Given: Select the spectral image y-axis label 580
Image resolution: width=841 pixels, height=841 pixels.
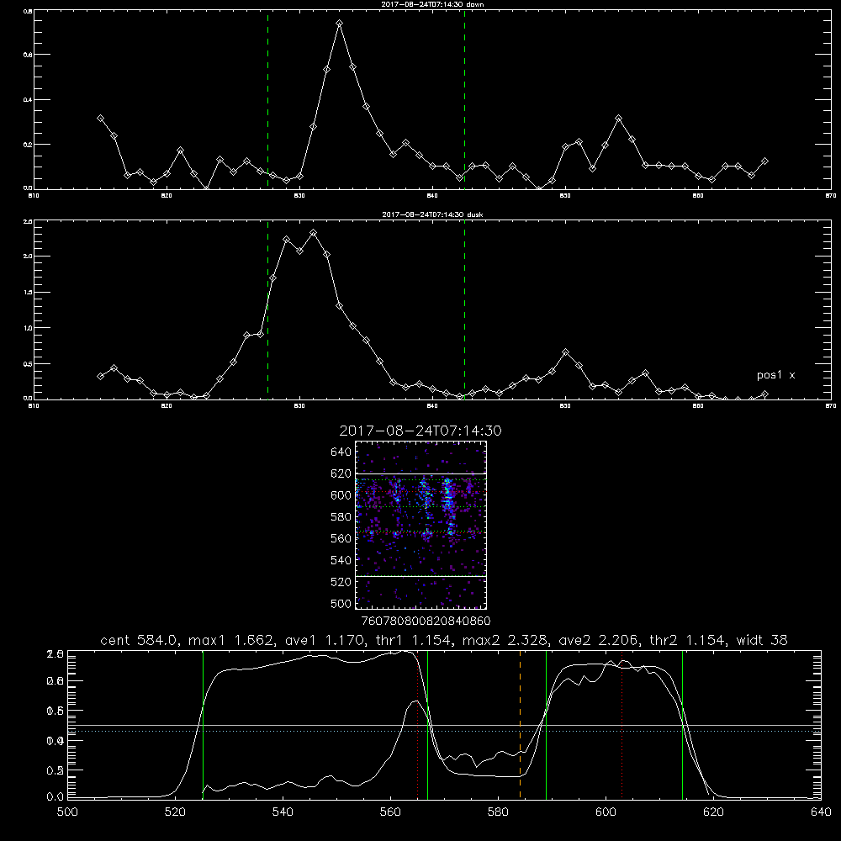Looking at the screenshot, I should click(341, 517).
